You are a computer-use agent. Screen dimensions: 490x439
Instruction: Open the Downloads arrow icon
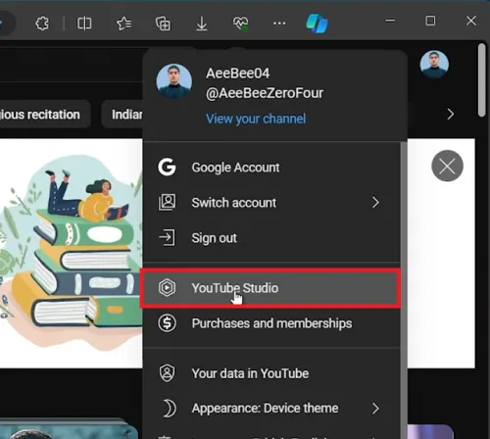[x=202, y=24]
